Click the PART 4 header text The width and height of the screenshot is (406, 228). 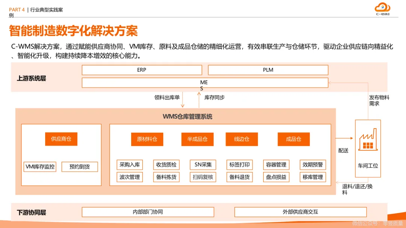pos(17,10)
